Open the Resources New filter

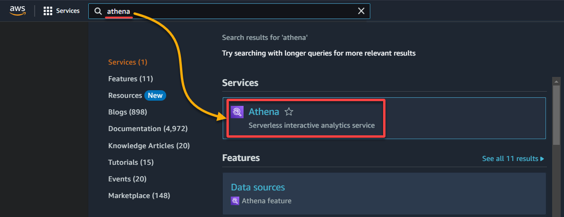point(137,95)
